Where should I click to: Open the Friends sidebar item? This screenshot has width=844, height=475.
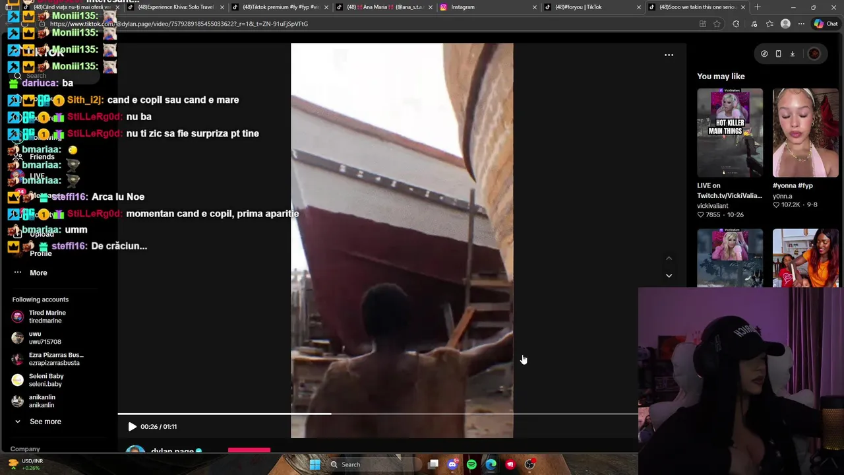(x=42, y=157)
